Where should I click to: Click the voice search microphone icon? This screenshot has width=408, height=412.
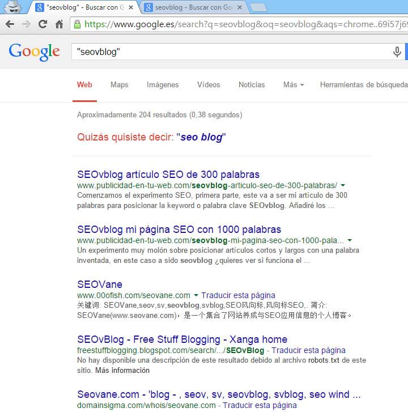pyautogui.click(x=397, y=52)
